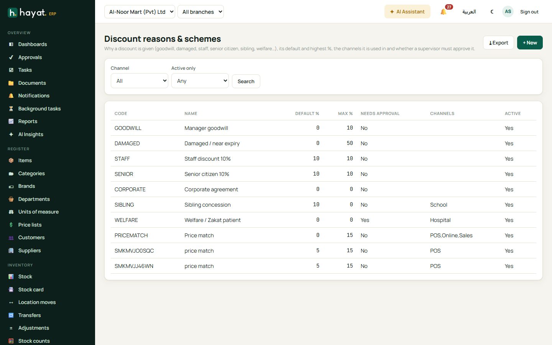Open Dashboards icon in sidebar
The image size is (552, 345).
[11, 44]
